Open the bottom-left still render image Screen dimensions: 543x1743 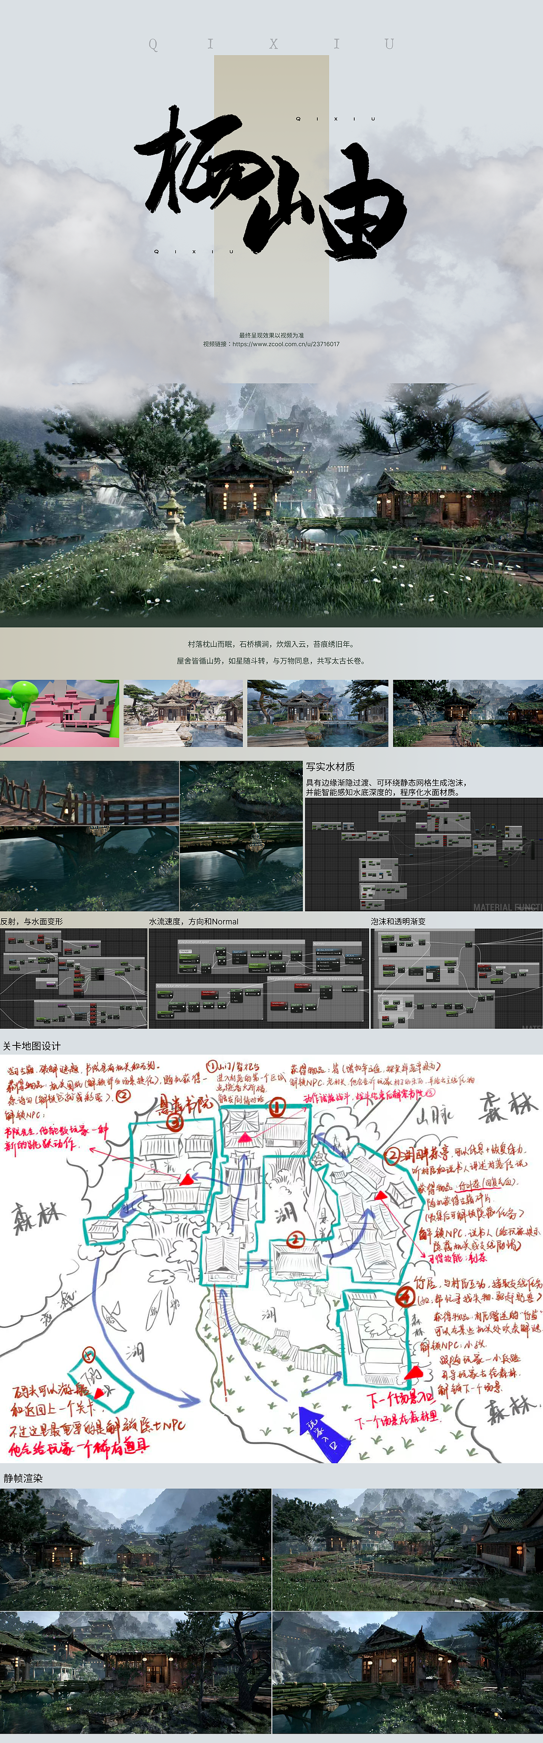135,1672
